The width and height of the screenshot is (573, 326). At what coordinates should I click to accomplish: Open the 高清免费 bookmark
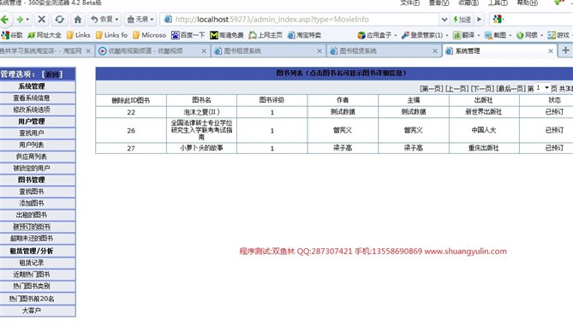click(x=227, y=35)
